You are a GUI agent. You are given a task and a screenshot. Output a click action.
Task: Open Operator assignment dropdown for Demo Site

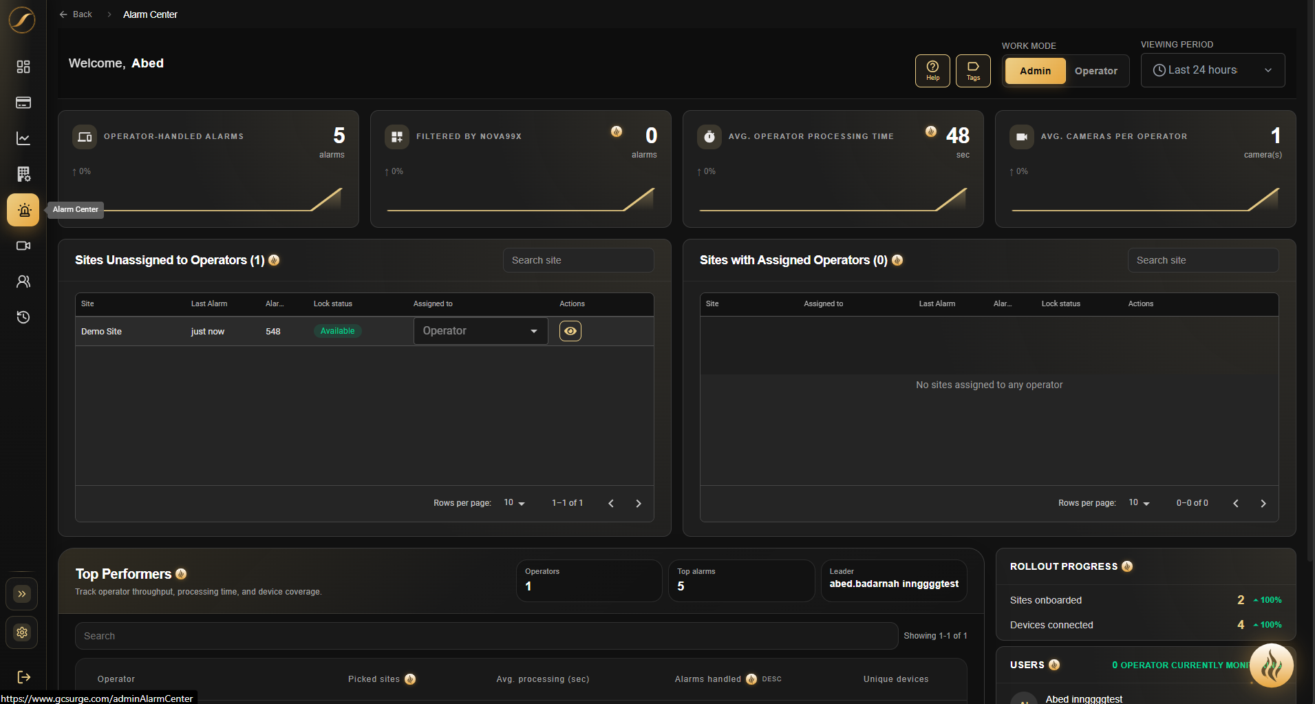click(x=480, y=331)
